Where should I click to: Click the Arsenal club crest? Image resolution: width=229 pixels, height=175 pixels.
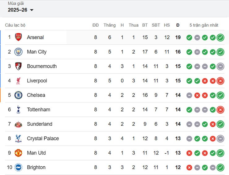click(x=19, y=37)
